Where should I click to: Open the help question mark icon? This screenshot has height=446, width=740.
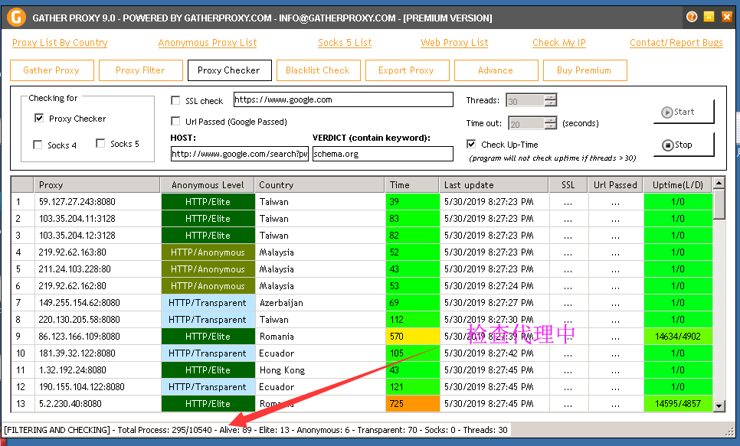tap(692, 17)
